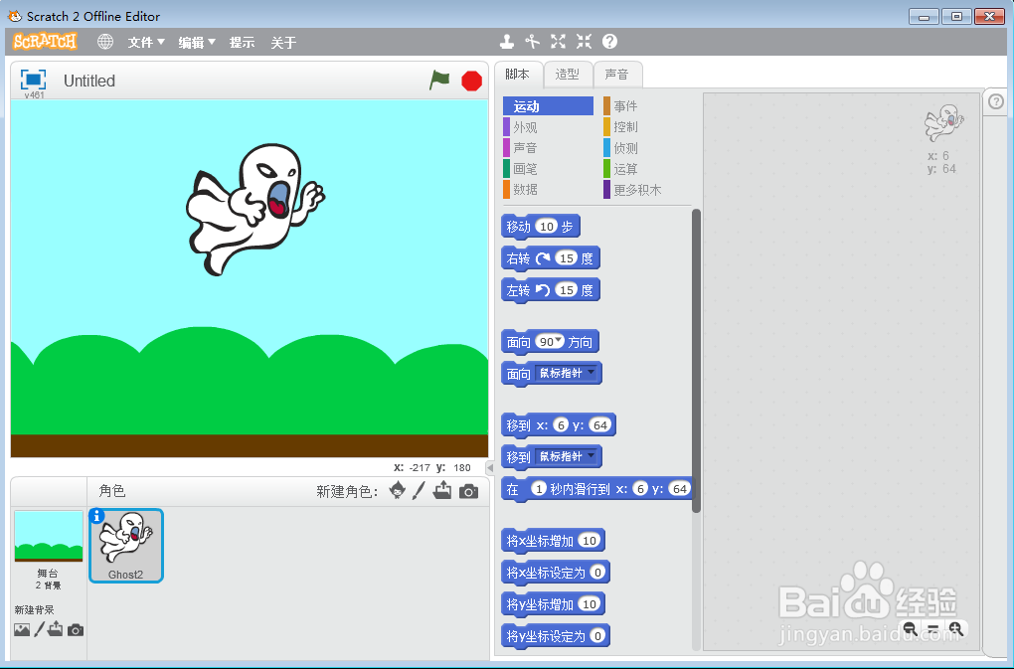This screenshot has height=669, width=1014.
Task: Open Ghost2 sprite info button
Action: pos(97,516)
